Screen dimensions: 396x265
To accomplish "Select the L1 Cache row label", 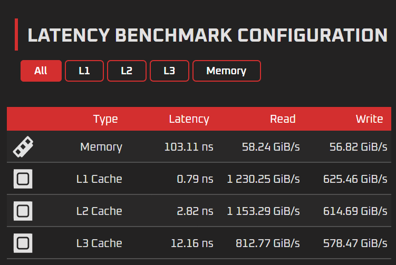I will 99,179.
